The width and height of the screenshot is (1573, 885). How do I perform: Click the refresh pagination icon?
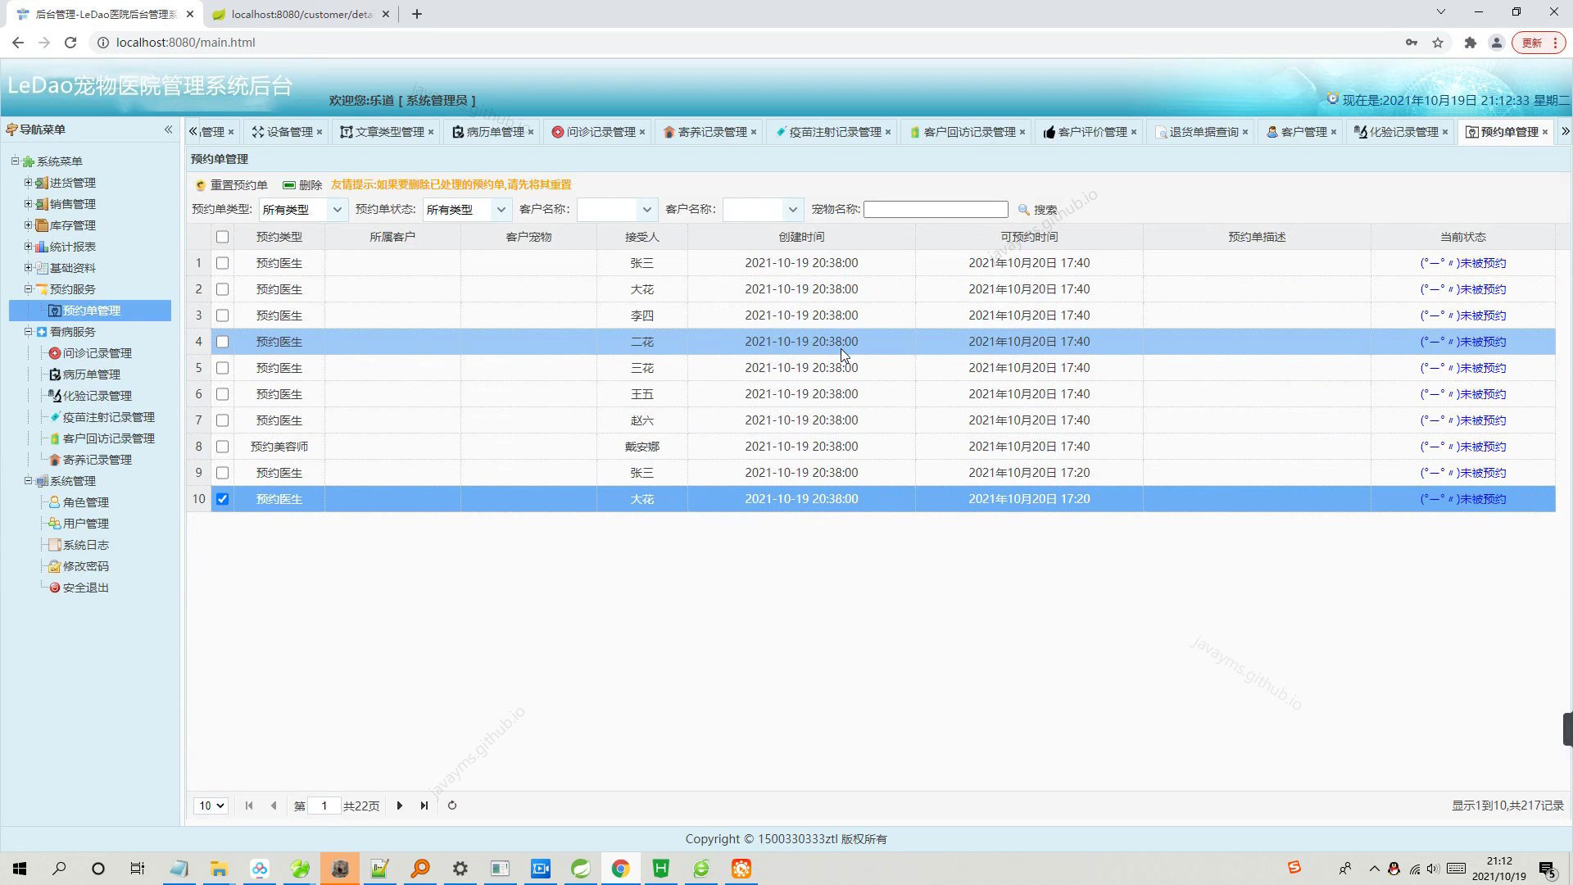click(x=452, y=806)
